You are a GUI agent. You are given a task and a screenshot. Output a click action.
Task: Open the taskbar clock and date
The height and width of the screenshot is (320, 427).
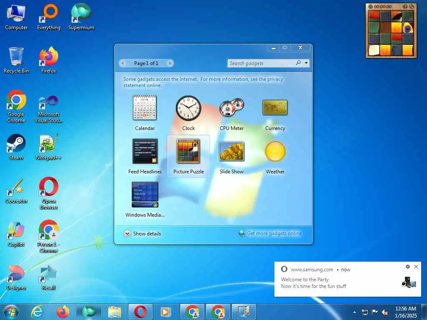click(406, 312)
